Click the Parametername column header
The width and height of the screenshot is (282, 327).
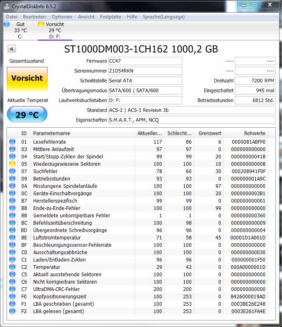[x=83, y=133]
